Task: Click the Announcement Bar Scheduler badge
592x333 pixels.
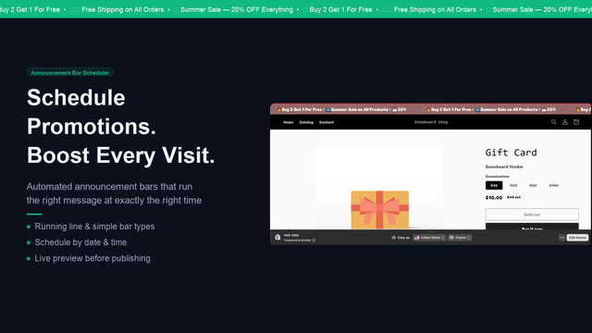Action: [70, 72]
